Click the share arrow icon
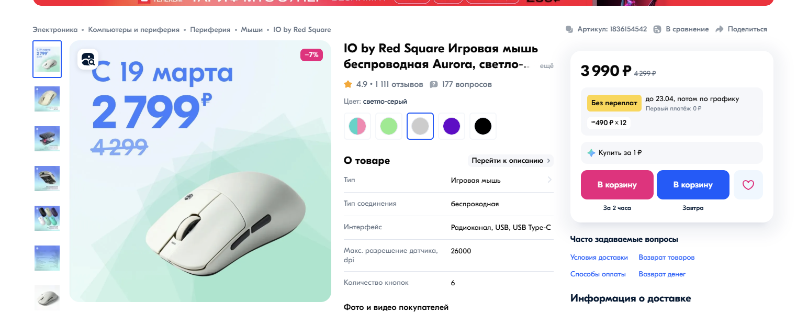Screen dimensions: 797x312 tap(720, 29)
